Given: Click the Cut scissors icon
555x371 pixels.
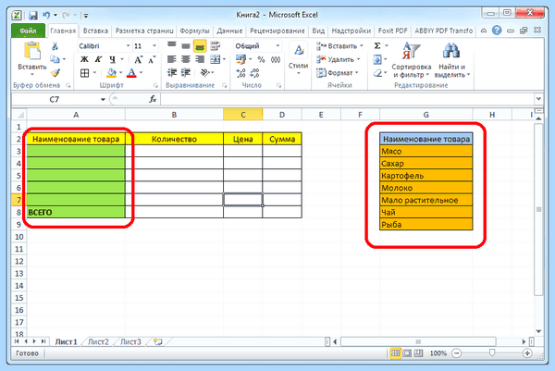Looking at the screenshot, I should pos(55,46).
